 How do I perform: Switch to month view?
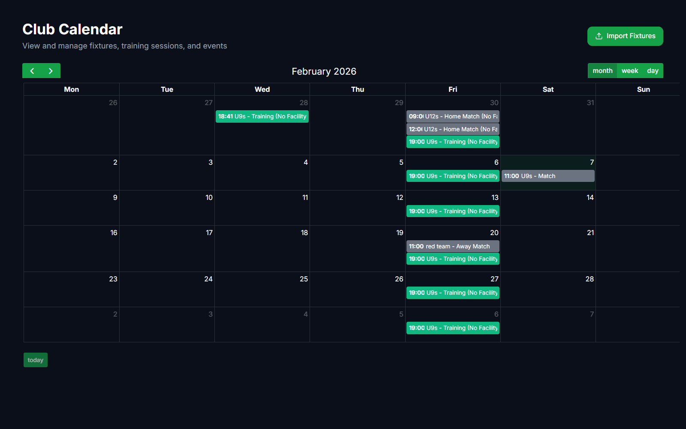coord(602,71)
